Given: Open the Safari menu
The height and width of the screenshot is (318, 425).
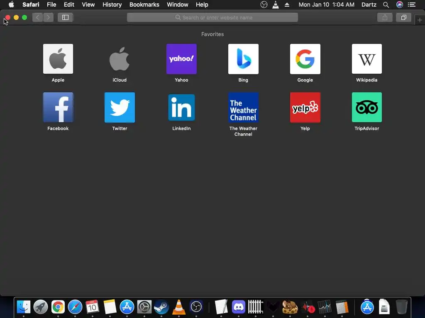Looking at the screenshot, I should click(x=31, y=5).
